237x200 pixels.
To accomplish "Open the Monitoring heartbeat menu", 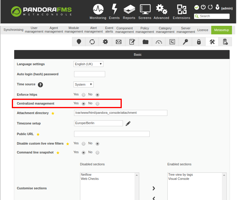I will click(98, 12).
